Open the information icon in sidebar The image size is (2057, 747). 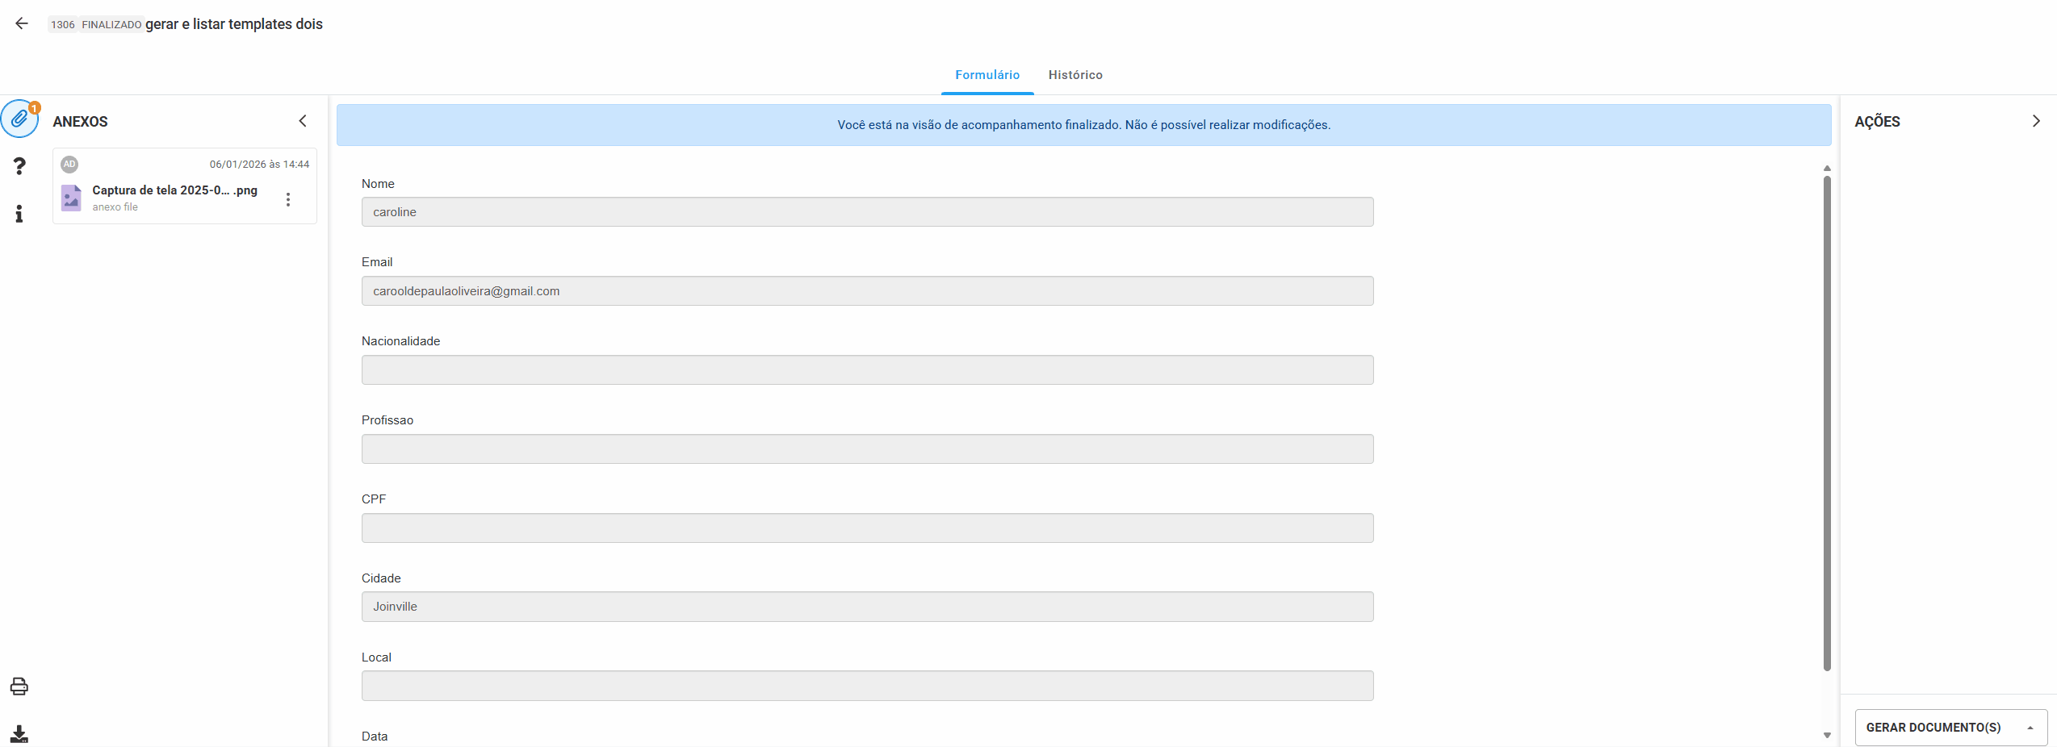coord(19,214)
